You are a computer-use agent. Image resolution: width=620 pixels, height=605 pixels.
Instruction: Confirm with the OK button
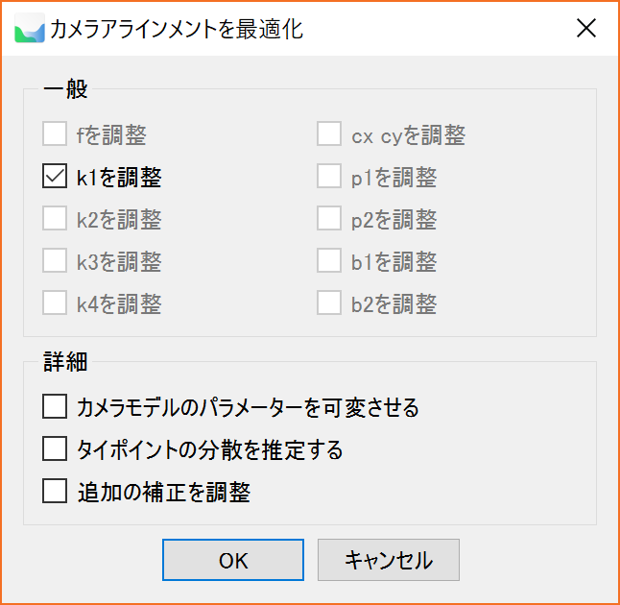coord(233,560)
